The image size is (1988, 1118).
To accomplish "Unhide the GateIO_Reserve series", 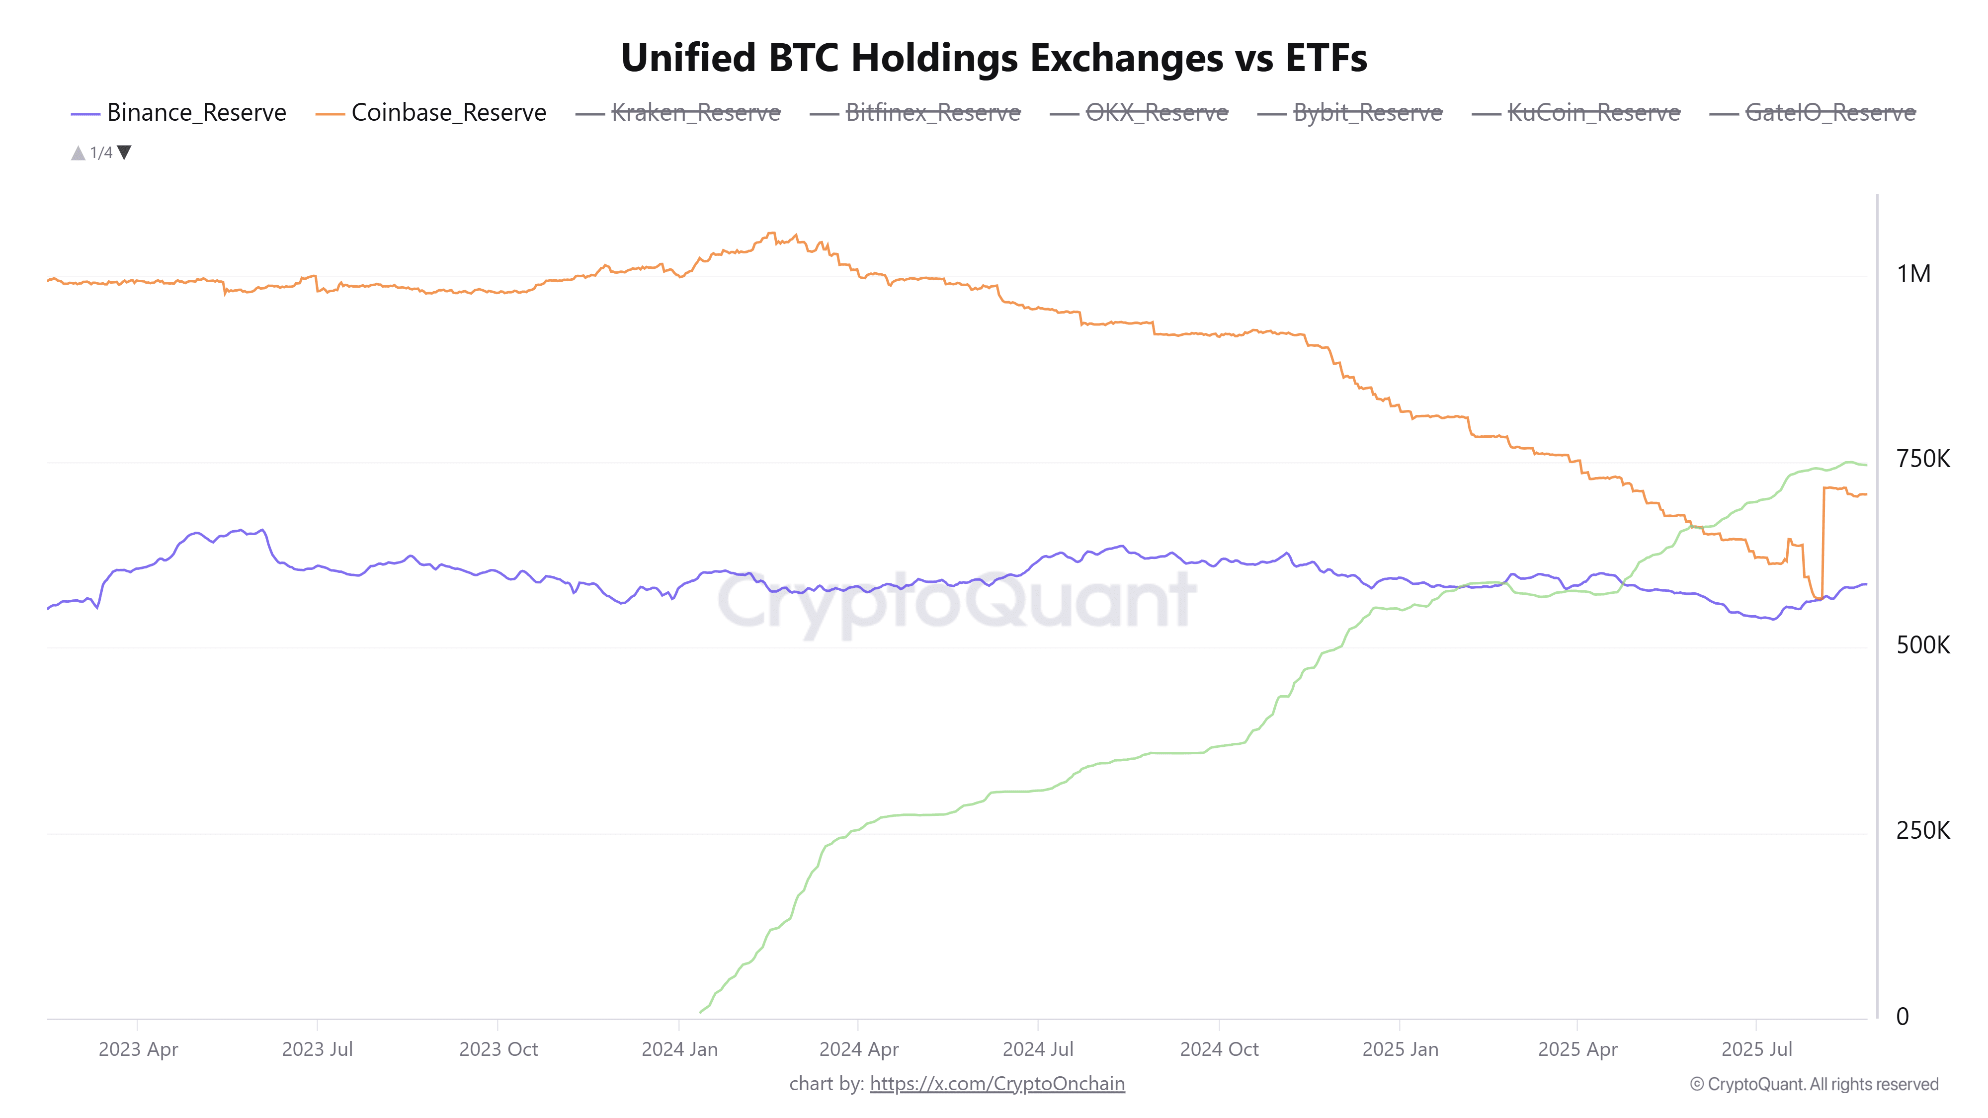I will tap(1830, 113).
